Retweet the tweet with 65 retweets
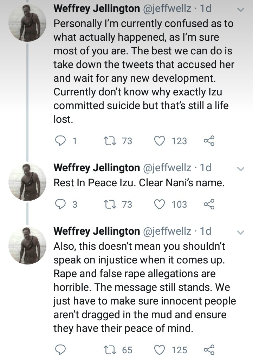 point(106,350)
